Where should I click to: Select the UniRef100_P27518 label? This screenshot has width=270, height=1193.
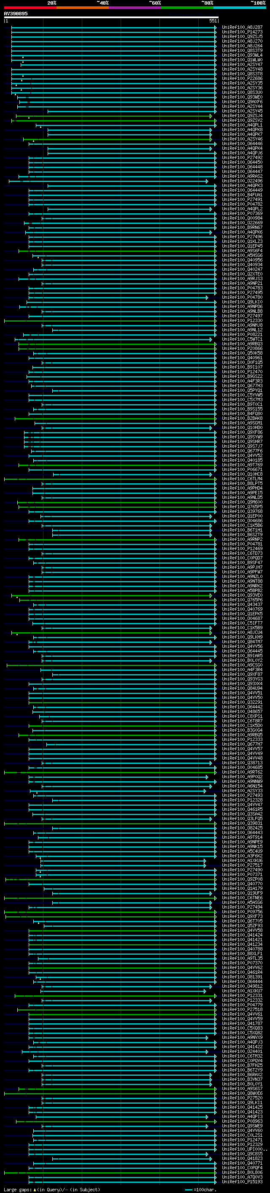click(x=242, y=1010)
